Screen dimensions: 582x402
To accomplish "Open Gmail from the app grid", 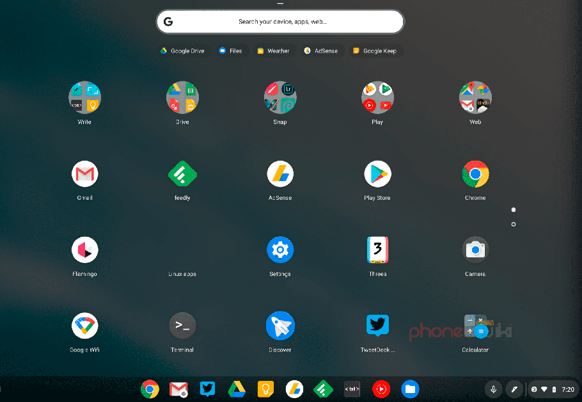I will (85, 173).
